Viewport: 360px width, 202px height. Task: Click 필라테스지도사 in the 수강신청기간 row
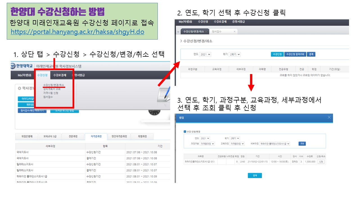tap(25, 164)
